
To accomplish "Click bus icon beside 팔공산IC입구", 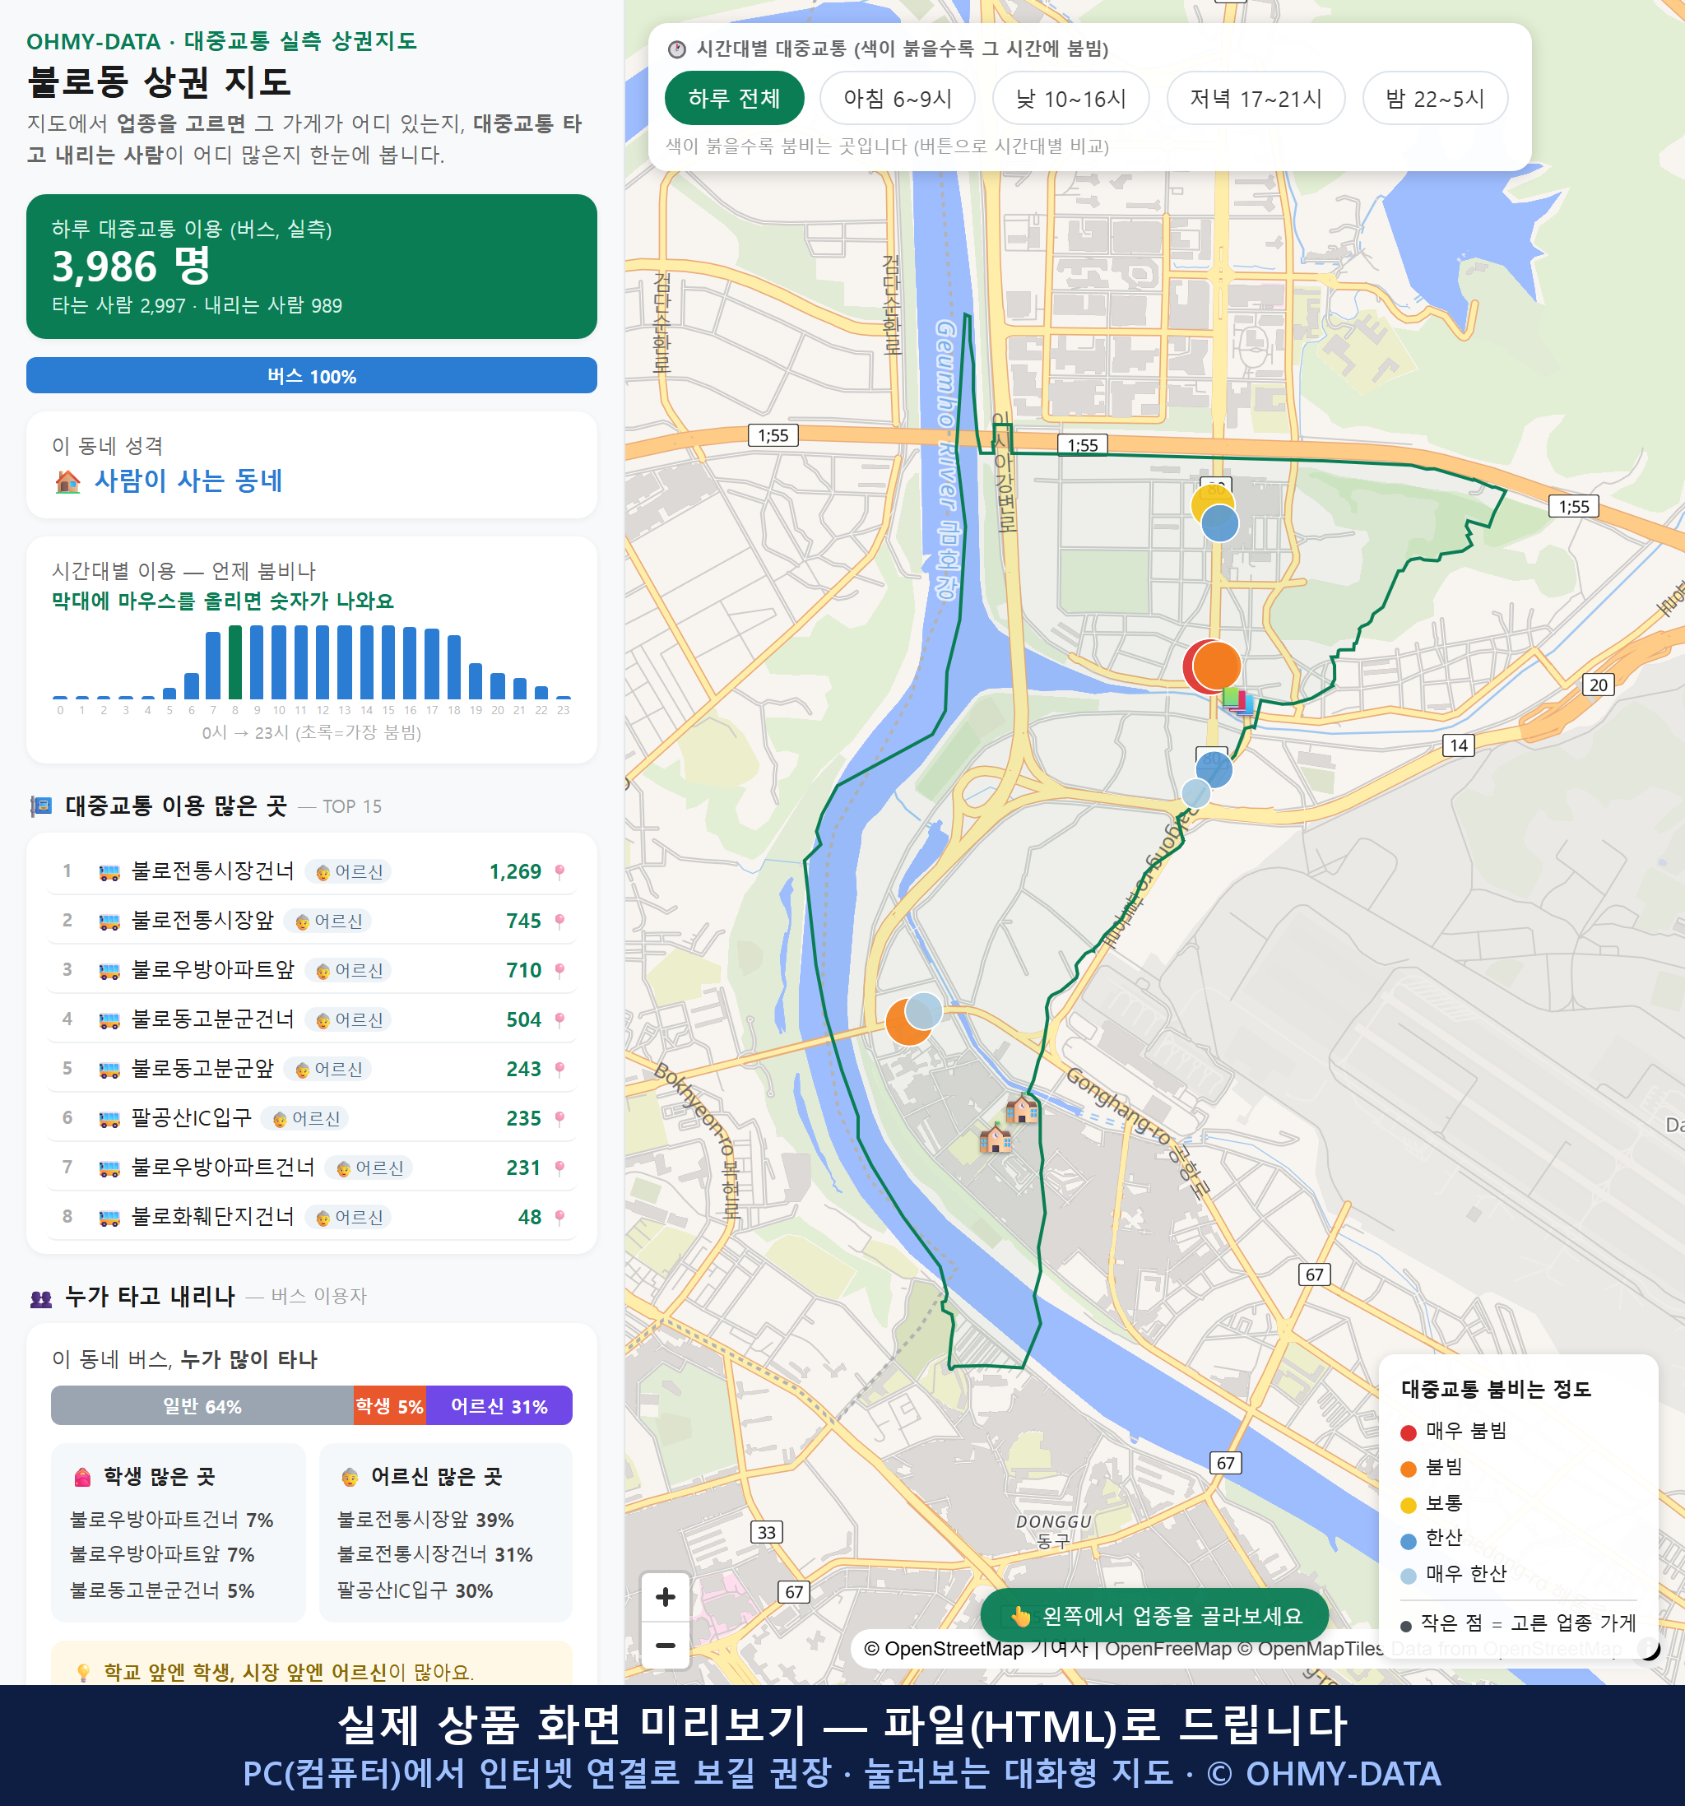I will [x=109, y=1119].
